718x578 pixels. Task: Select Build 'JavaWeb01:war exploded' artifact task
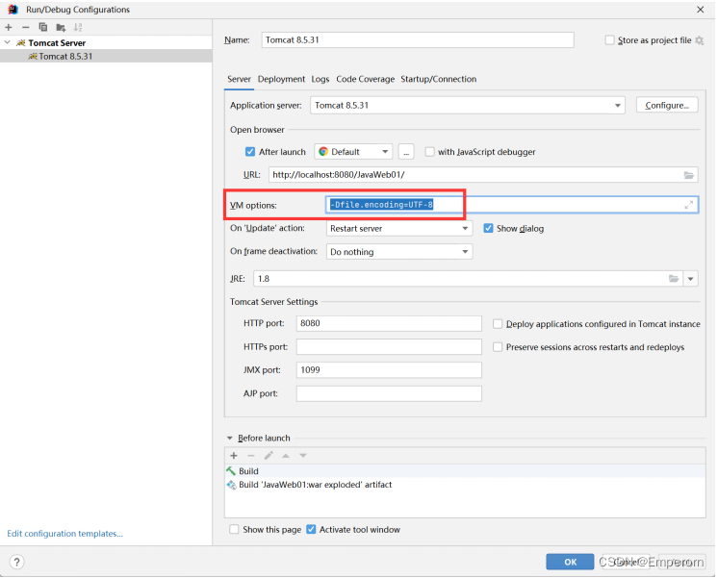465,485
